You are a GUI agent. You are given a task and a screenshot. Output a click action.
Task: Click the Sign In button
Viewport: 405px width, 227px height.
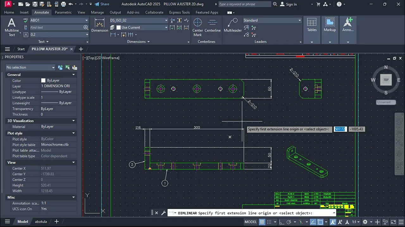coord(289,4)
